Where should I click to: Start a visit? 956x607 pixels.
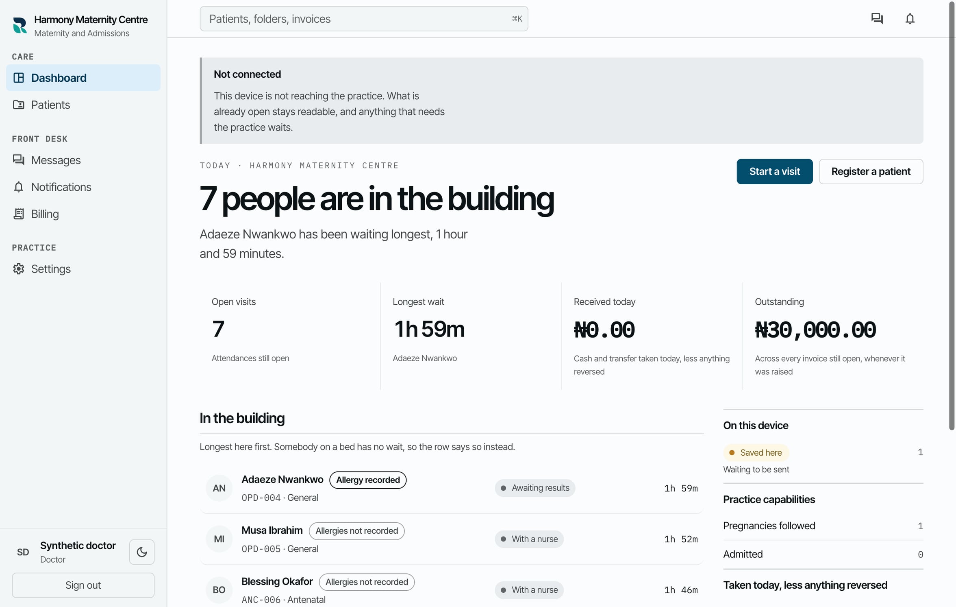[x=775, y=172]
